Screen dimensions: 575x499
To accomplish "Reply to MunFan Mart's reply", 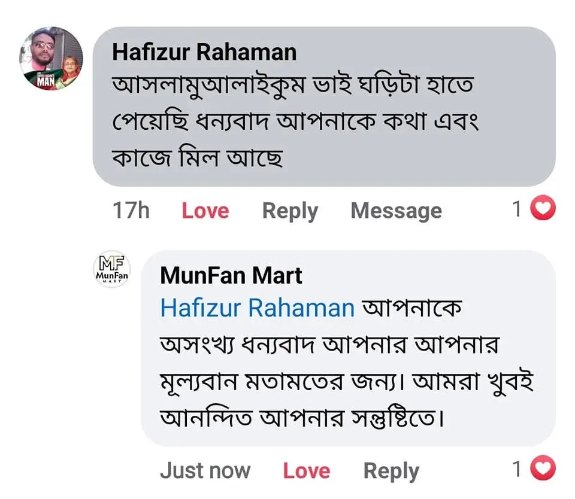I will [391, 471].
